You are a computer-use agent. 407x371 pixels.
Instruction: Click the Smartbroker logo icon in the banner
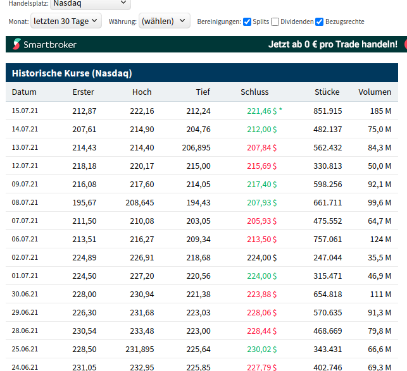[16, 44]
